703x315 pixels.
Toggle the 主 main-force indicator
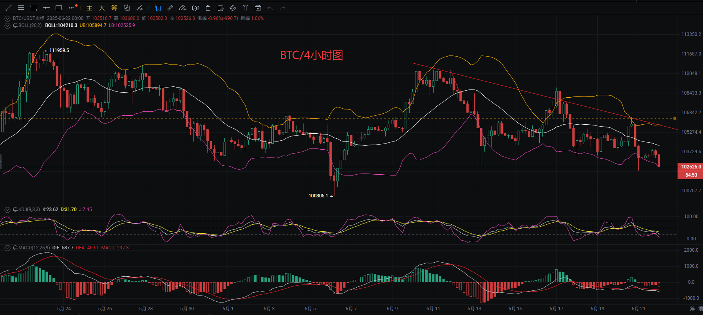(x=89, y=8)
